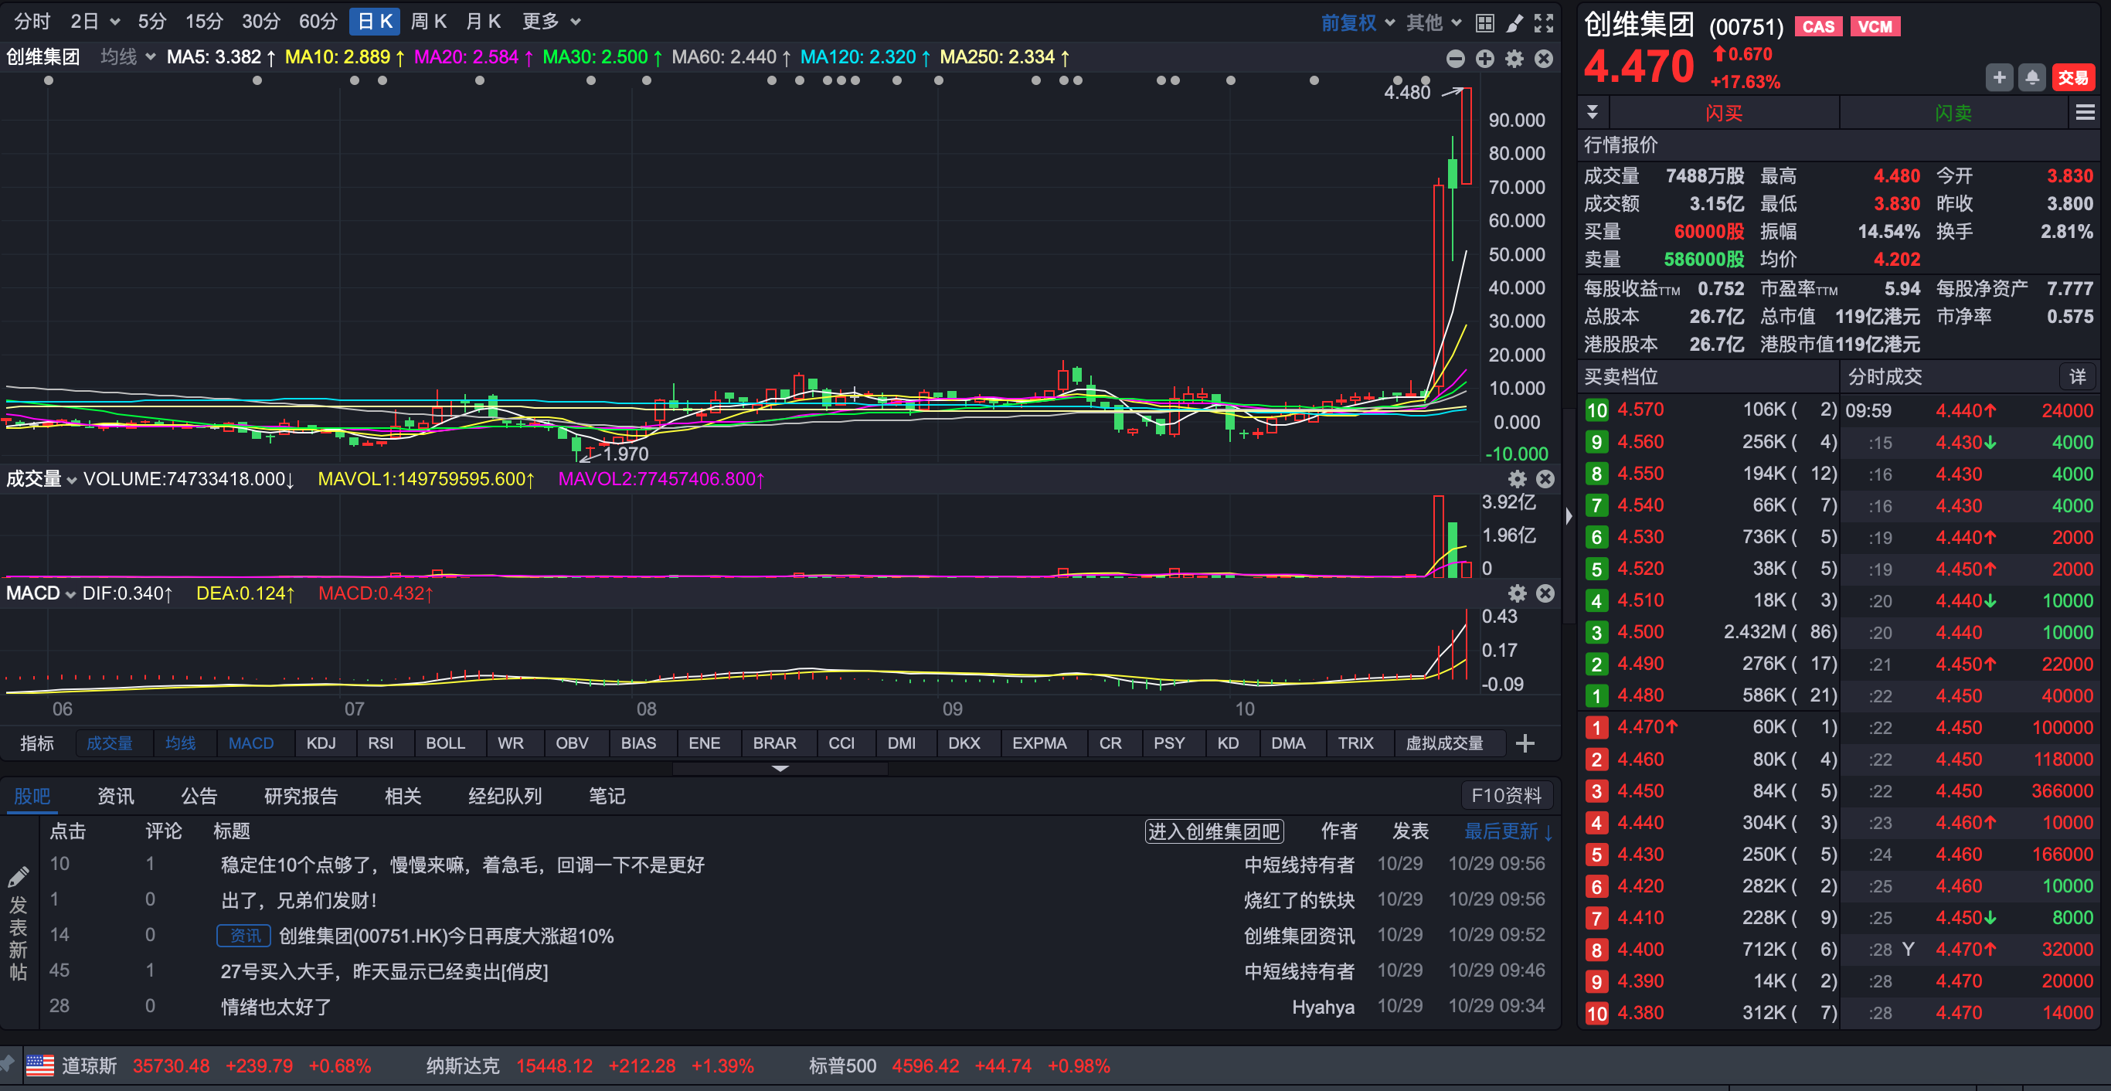Select the 日K daily chart tab
2111x1091 pixels.
[375, 22]
